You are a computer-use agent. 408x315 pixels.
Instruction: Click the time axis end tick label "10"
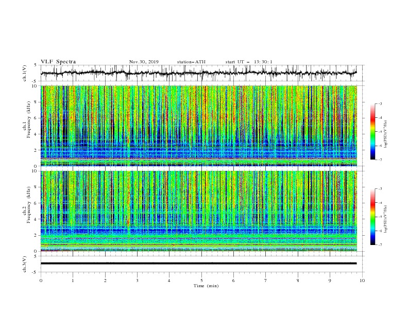pos(362,281)
